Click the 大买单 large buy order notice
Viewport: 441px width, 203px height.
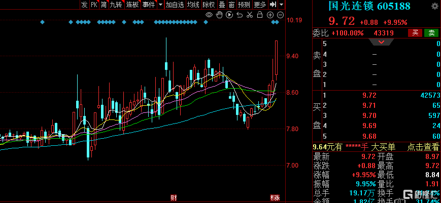coord(383,147)
